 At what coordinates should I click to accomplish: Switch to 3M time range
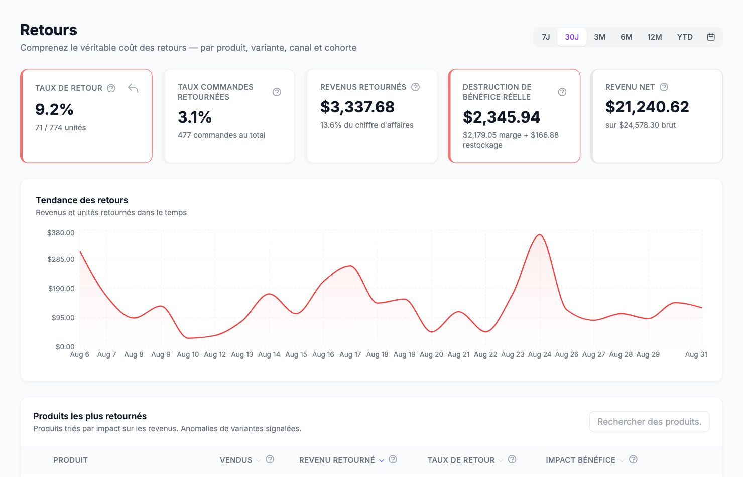(x=600, y=37)
